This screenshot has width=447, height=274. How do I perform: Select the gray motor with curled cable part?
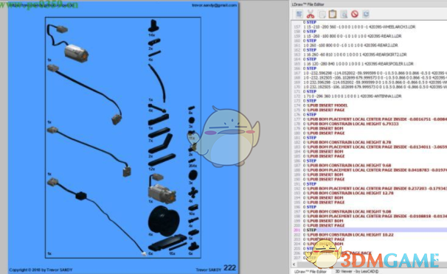pos(69,43)
